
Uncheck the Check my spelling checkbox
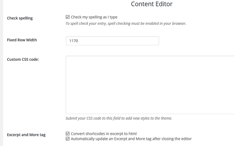tap(67, 17)
